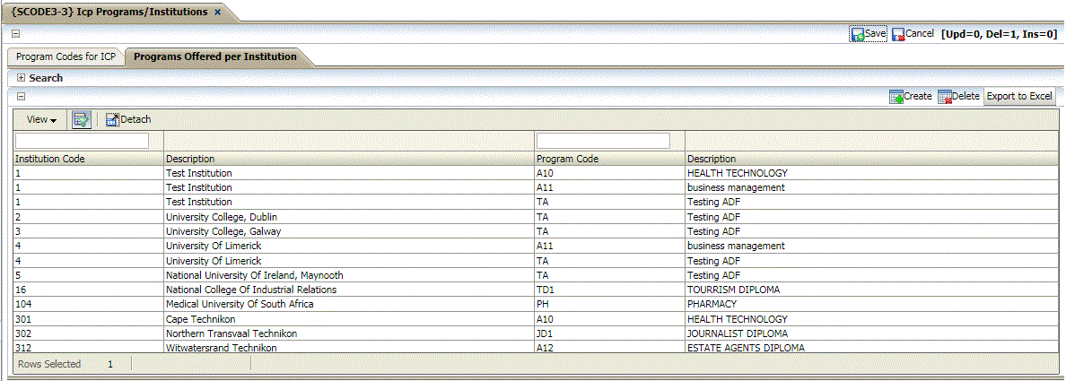Detach the table
Viewport: 1066px width, 381px height.
[x=127, y=120]
